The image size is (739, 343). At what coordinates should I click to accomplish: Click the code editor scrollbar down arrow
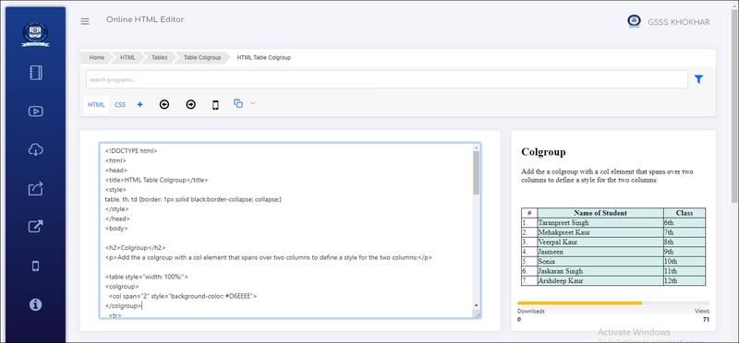476,306
